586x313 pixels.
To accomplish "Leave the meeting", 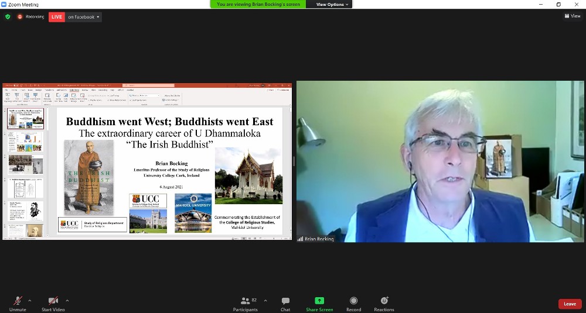I will [x=570, y=304].
